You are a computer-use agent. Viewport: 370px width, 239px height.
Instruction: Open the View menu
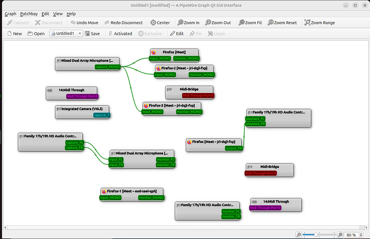[x=58, y=14]
